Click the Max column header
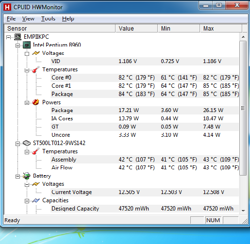This screenshot has height=244, width=250. [221, 29]
